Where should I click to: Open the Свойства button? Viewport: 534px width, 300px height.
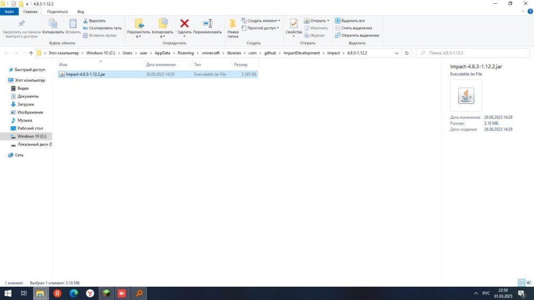point(294,28)
